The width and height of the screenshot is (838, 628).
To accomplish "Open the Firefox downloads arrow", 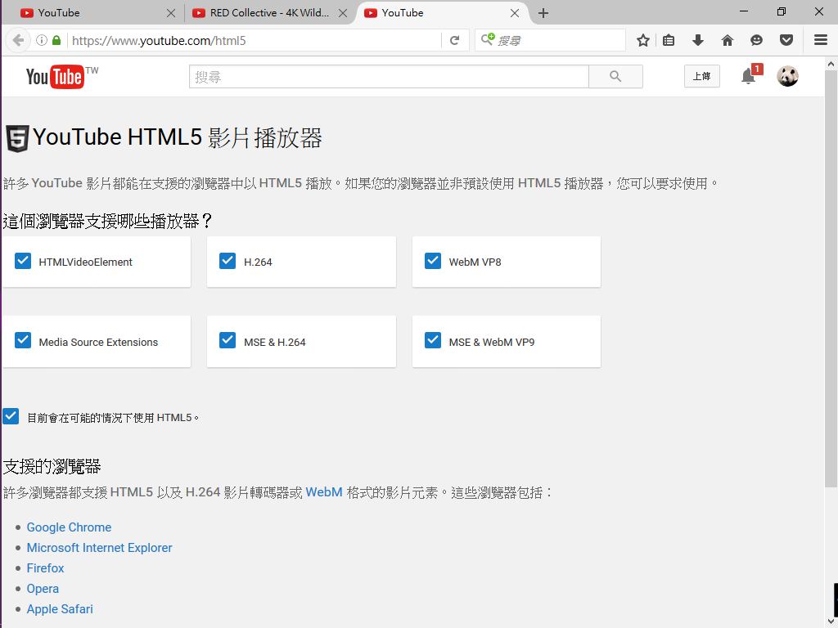I will tap(698, 40).
